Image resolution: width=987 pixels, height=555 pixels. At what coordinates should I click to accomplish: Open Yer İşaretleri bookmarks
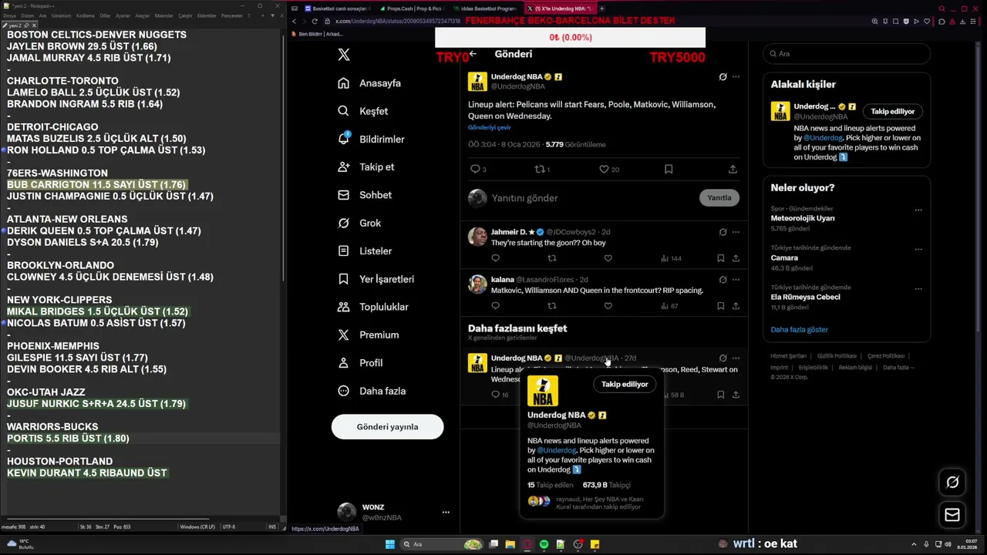[376, 279]
